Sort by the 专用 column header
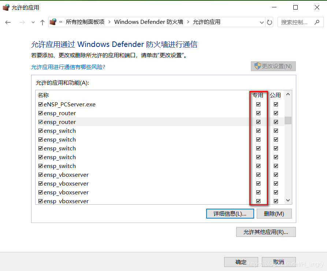This screenshot has width=327, height=271. point(258,95)
